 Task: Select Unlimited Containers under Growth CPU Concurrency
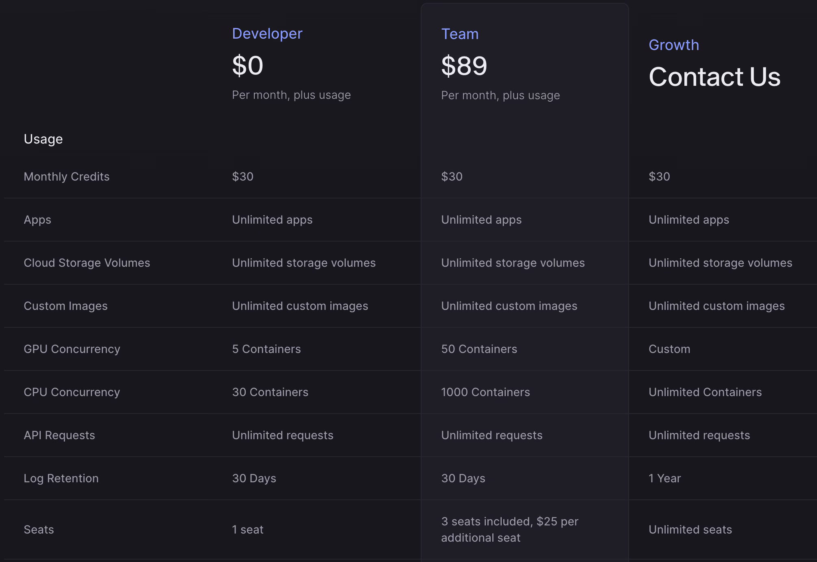pos(705,392)
